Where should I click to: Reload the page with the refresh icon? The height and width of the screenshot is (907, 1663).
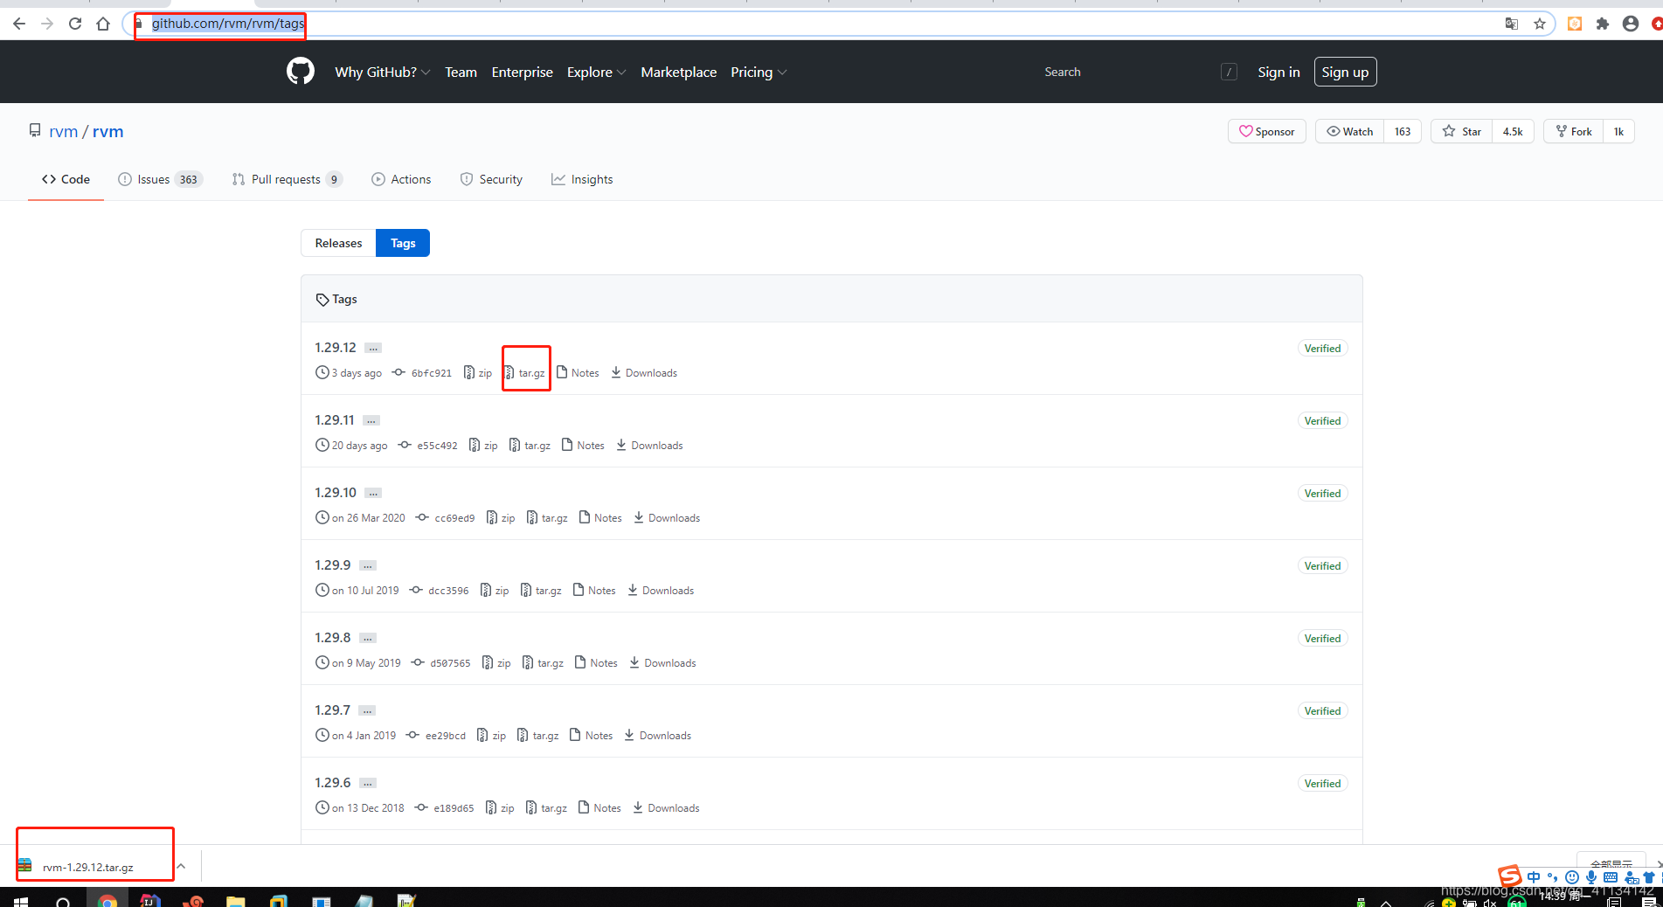[75, 24]
